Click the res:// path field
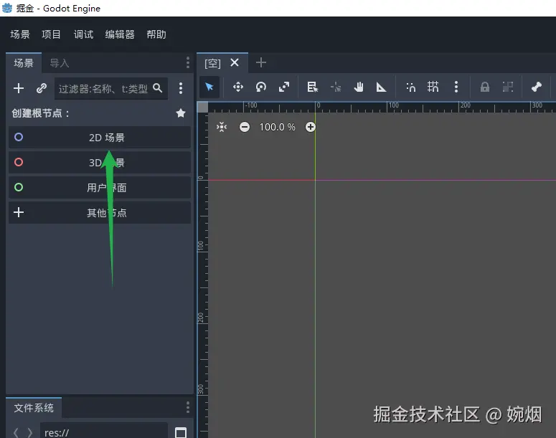This screenshot has height=438, width=556. (x=103, y=430)
